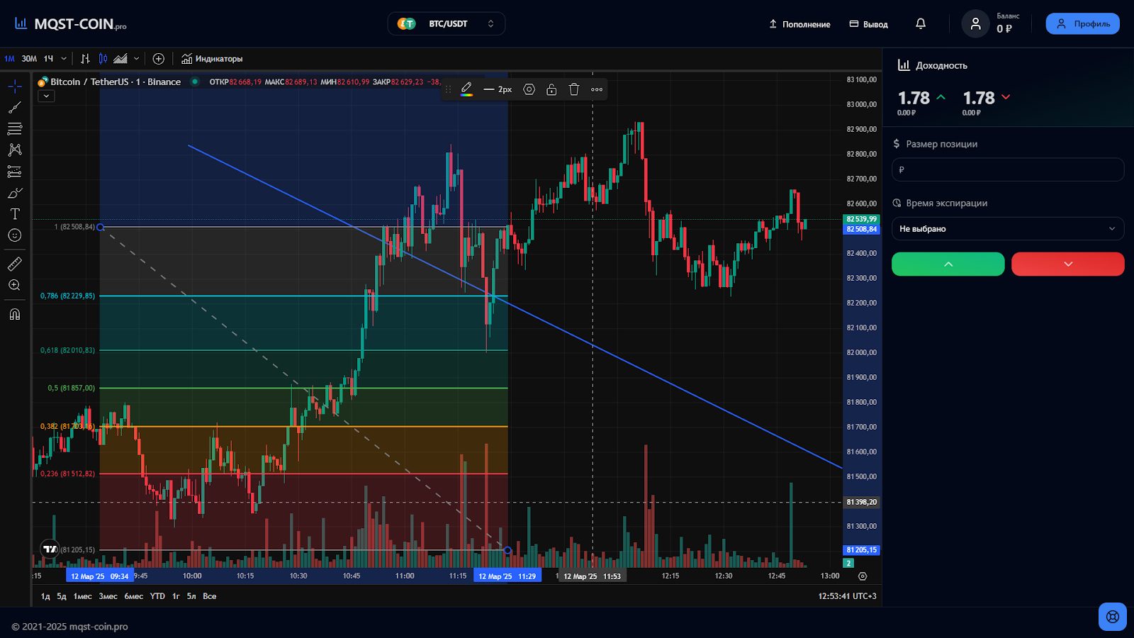The width and height of the screenshot is (1134, 638).
Task: Set chart range to 6мес
Action: pyautogui.click(x=134, y=596)
